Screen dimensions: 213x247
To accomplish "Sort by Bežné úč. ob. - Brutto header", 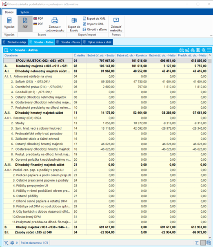I will point(101,55).
